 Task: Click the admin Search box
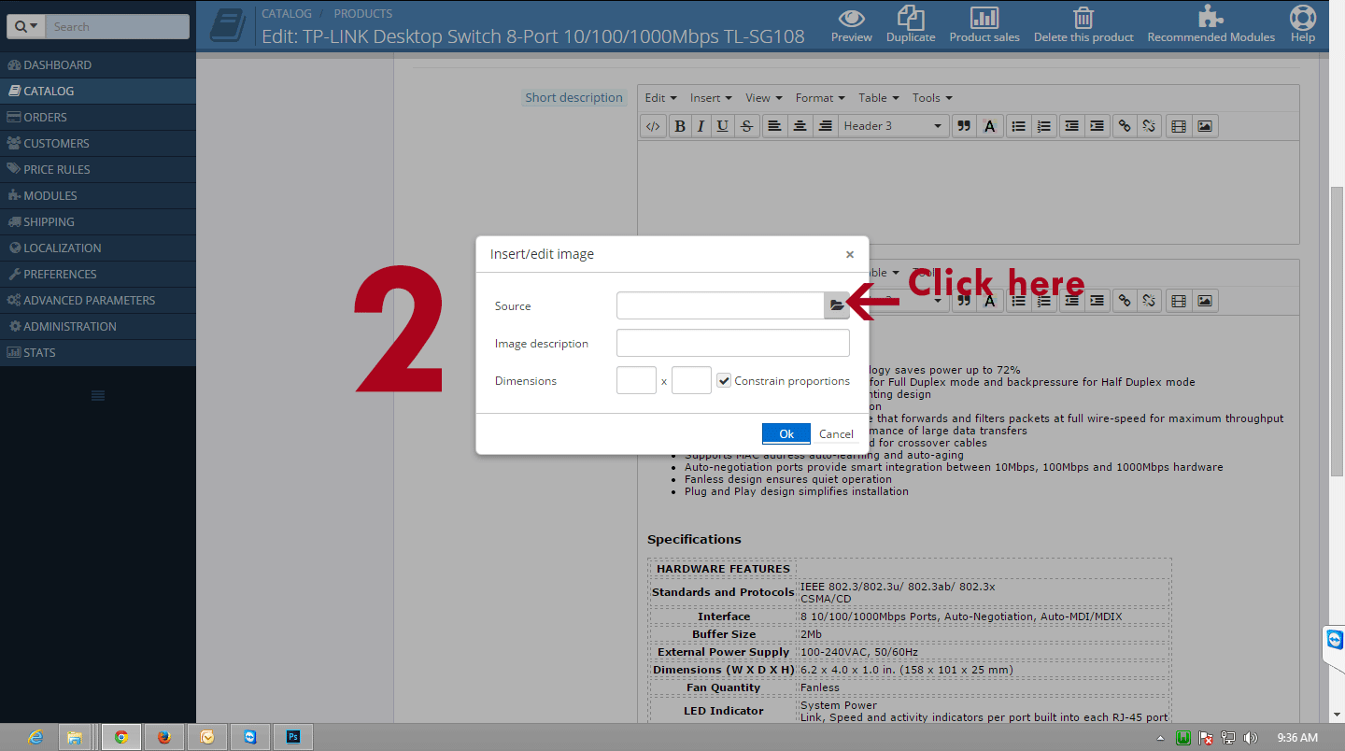coord(117,26)
